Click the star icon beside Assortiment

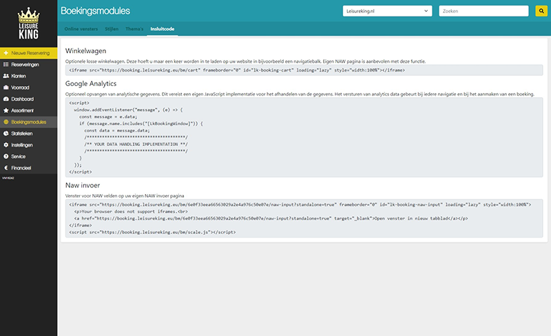pyautogui.click(x=6, y=110)
